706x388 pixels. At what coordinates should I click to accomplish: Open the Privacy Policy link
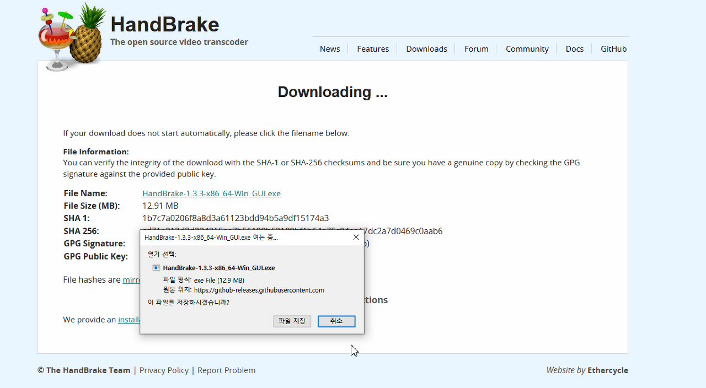coord(164,370)
